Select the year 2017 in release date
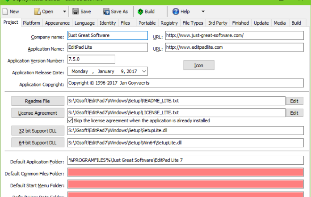The image size is (311, 197). 132,71
